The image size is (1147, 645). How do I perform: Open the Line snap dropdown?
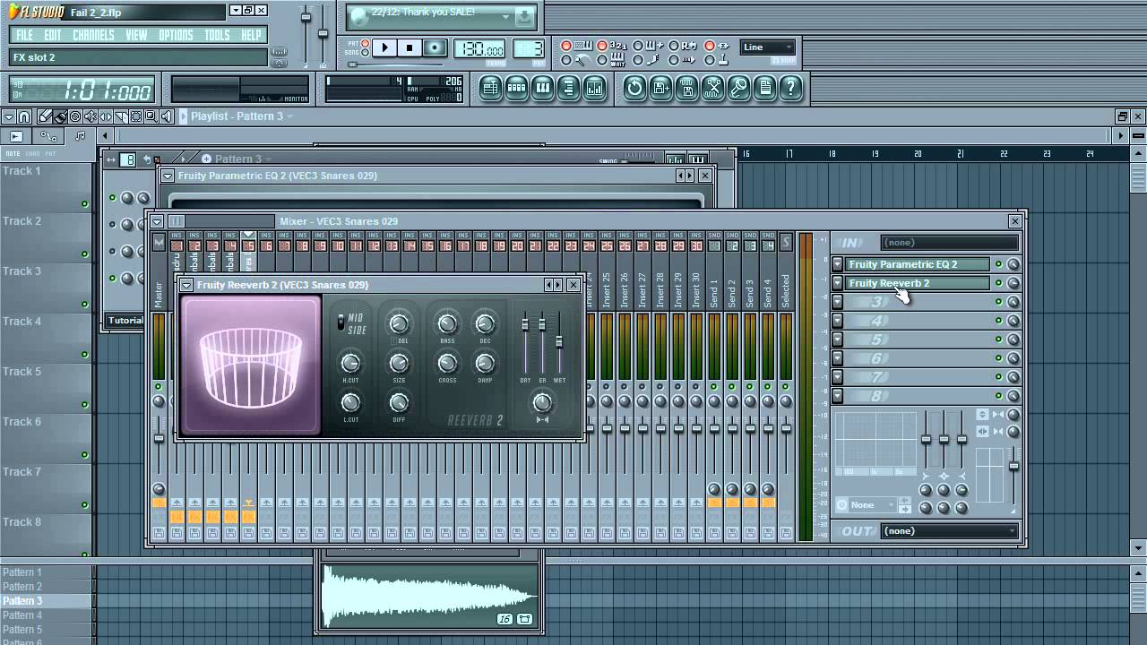tap(768, 47)
